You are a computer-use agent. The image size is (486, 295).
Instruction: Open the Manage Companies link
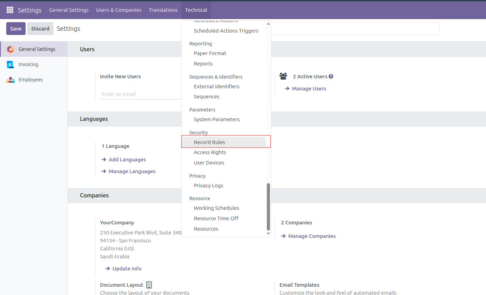click(312, 236)
